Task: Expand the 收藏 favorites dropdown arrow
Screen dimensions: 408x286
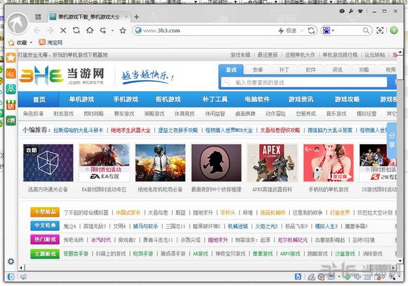Action: [31, 42]
